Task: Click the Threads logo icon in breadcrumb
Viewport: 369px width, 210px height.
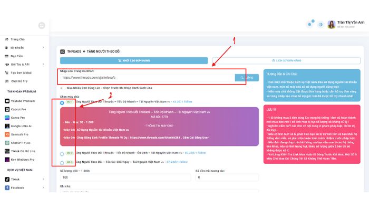Action: tap(62, 51)
